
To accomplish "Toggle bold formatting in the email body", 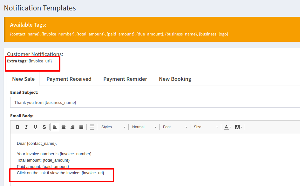I will point(18,127).
